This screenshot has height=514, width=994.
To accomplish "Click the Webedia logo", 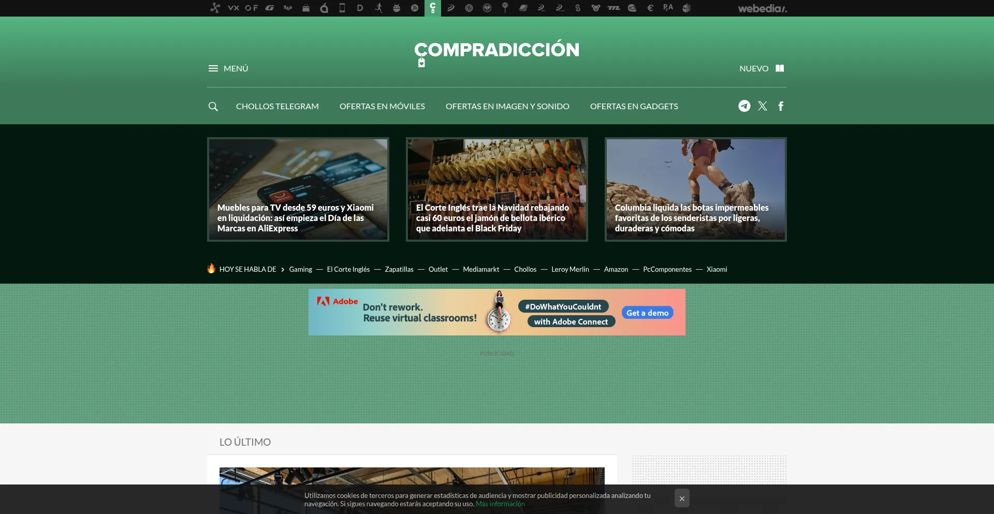I will (x=762, y=8).
